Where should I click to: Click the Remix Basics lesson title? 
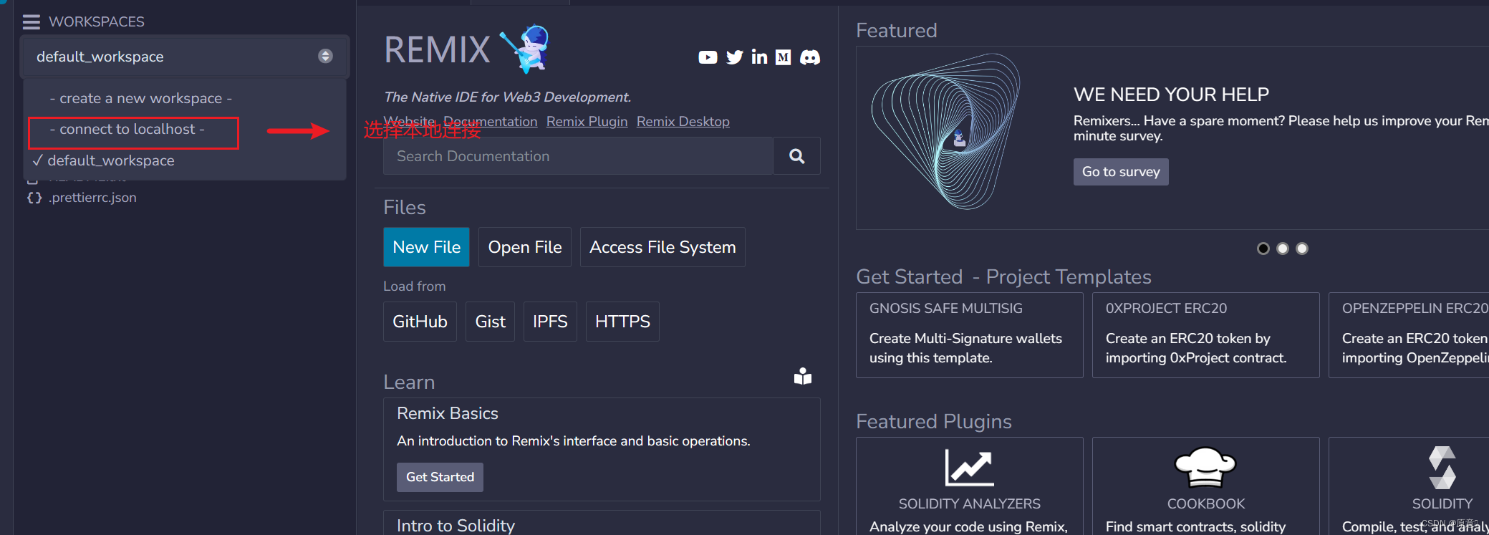448,413
